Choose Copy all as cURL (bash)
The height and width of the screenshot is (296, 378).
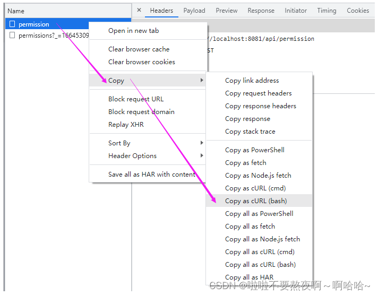click(x=259, y=265)
